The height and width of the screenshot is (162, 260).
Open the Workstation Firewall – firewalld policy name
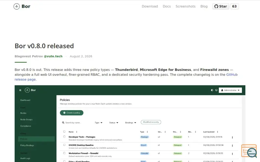pyautogui.click(x=84, y=153)
